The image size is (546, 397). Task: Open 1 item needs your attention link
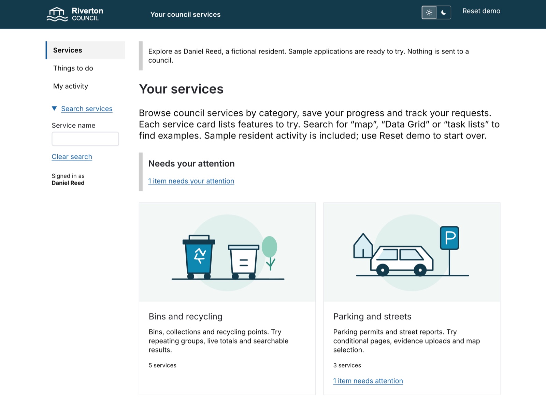[x=191, y=181]
